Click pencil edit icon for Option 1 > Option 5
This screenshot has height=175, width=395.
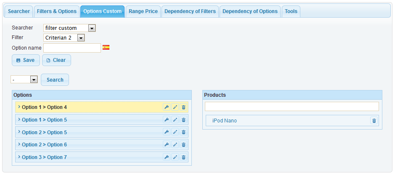point(175,120)
